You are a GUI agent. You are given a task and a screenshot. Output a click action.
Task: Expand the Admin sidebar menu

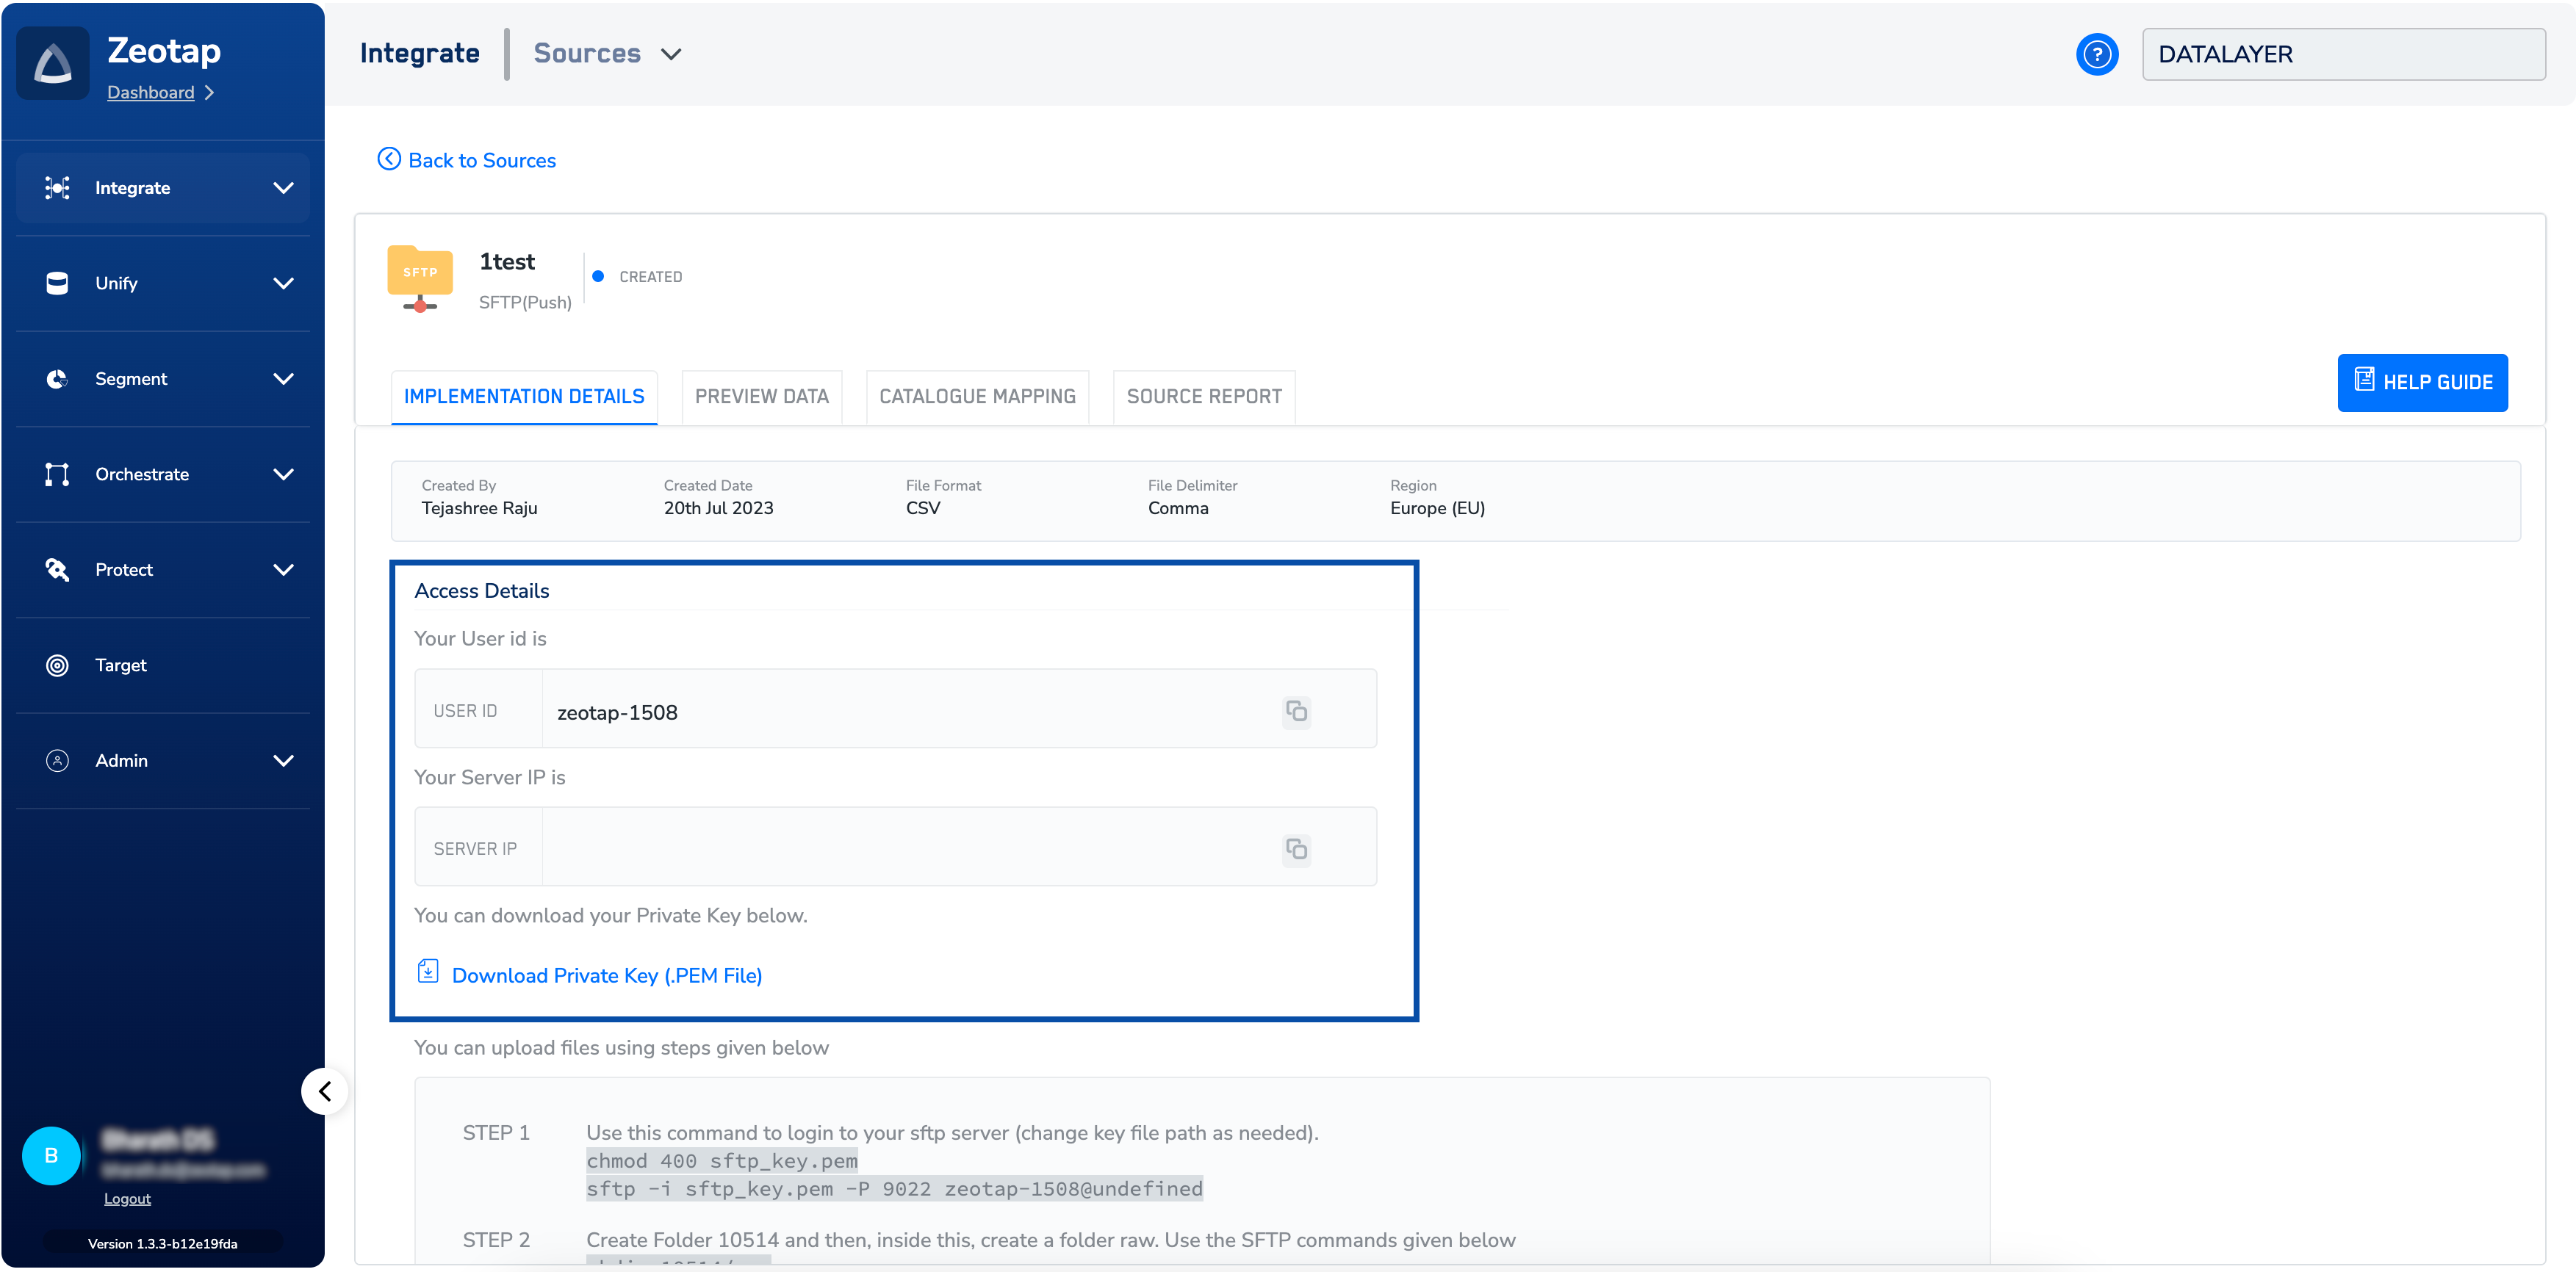163,760
